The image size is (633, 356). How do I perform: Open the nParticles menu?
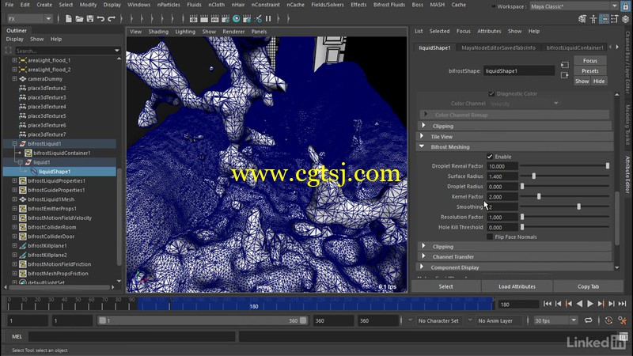tap(169, 5)
